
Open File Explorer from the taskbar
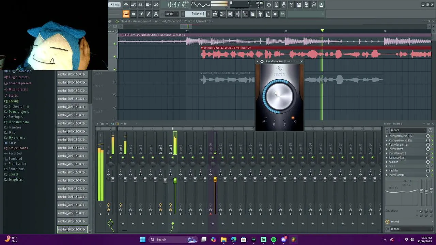tap(224, 240)
